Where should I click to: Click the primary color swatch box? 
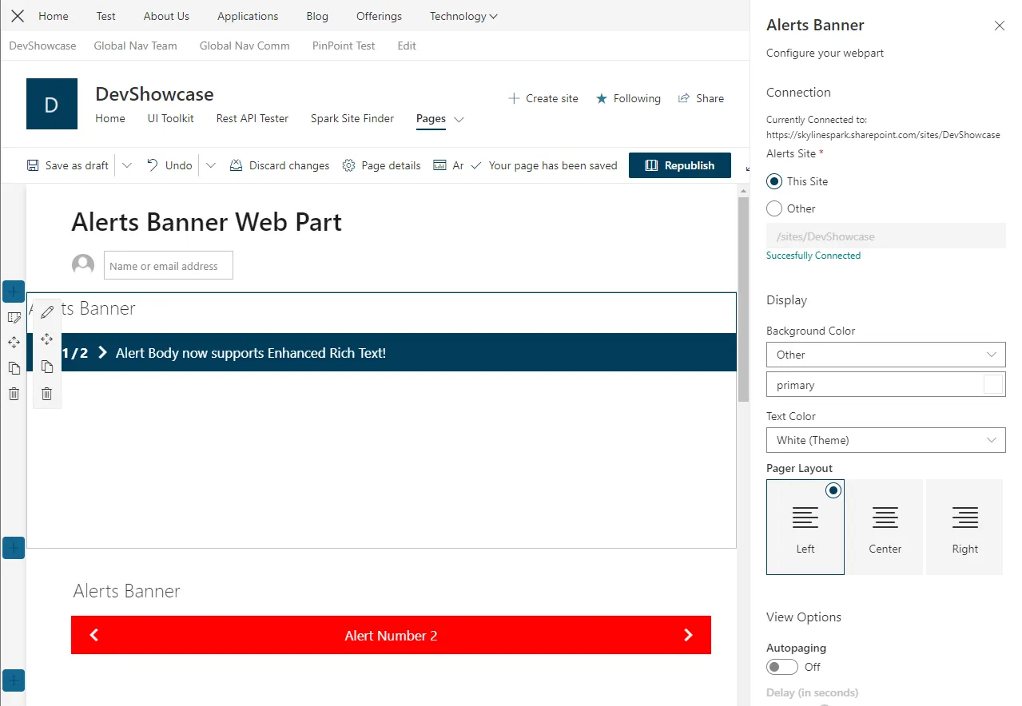[x=992, y=384]
